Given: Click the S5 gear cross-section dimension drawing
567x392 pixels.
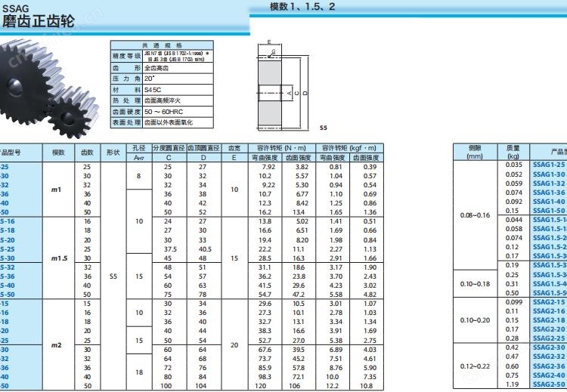Looking at the screenshot, I should (x=283, y=85).
